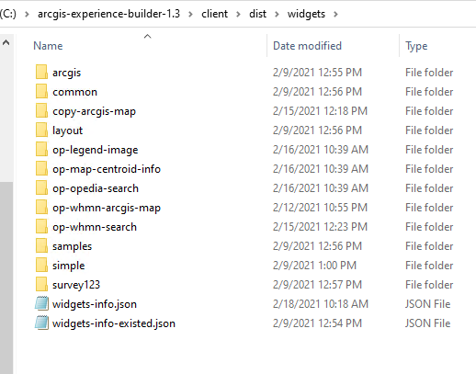The width and height of the screenshot is (476, 374).
Task: Select the widgets-info.json file name
Action: point(95,304)
